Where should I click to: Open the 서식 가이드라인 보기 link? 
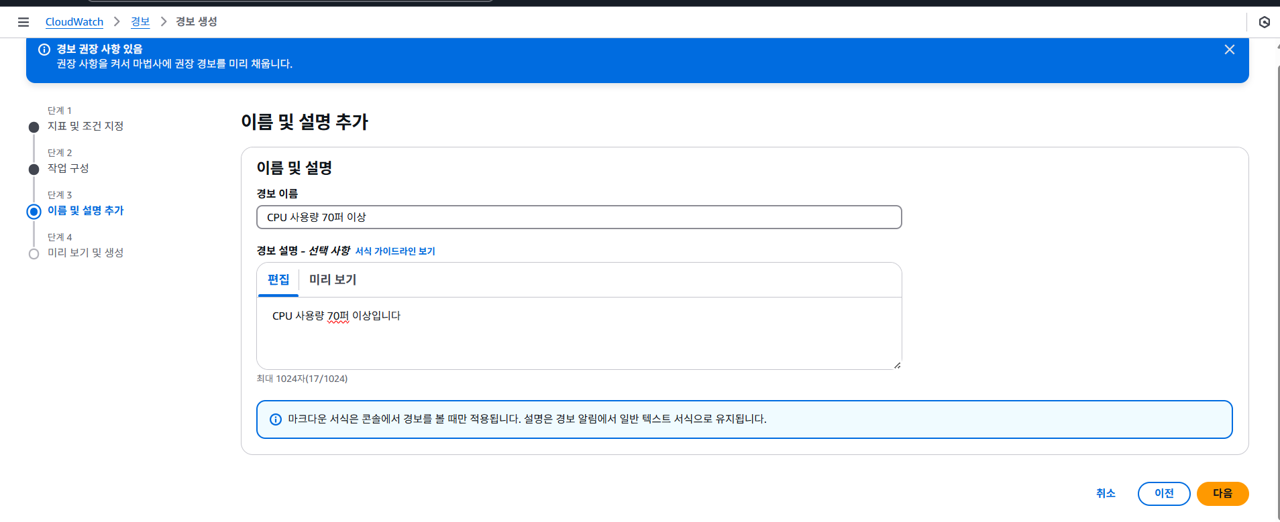click(394, 251)
